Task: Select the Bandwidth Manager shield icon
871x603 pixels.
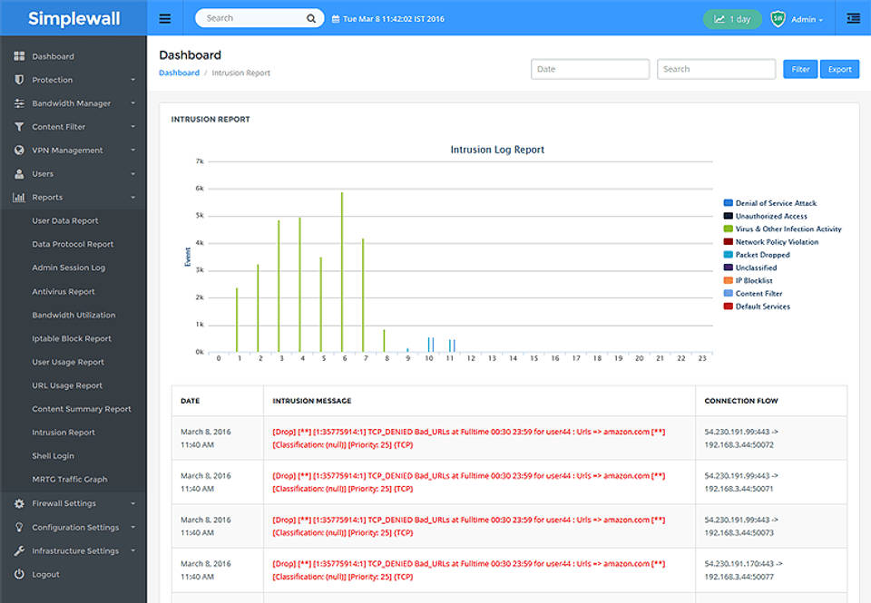Action: (x=20, y=102)
